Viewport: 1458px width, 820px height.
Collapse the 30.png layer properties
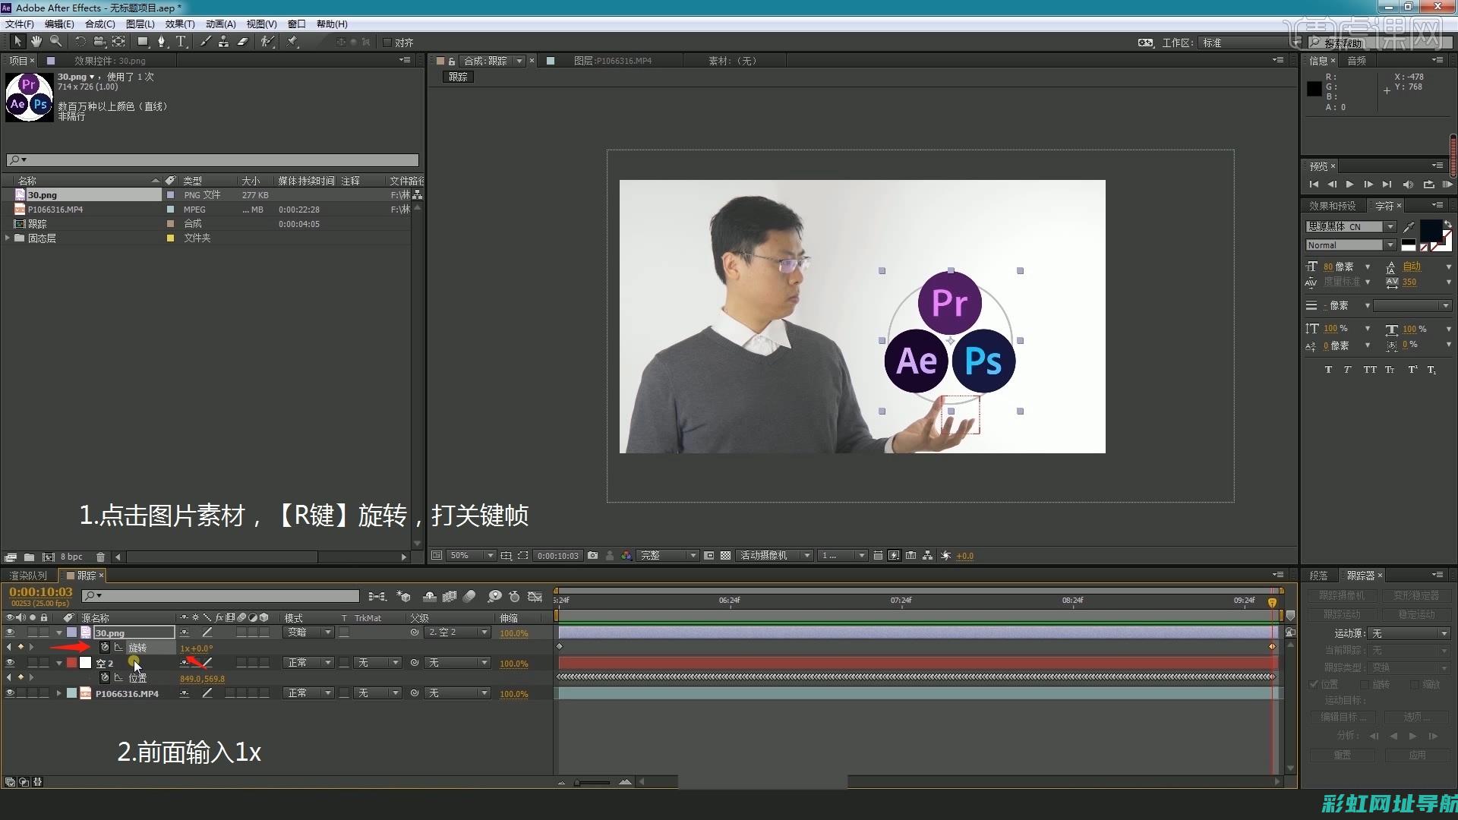59,632
